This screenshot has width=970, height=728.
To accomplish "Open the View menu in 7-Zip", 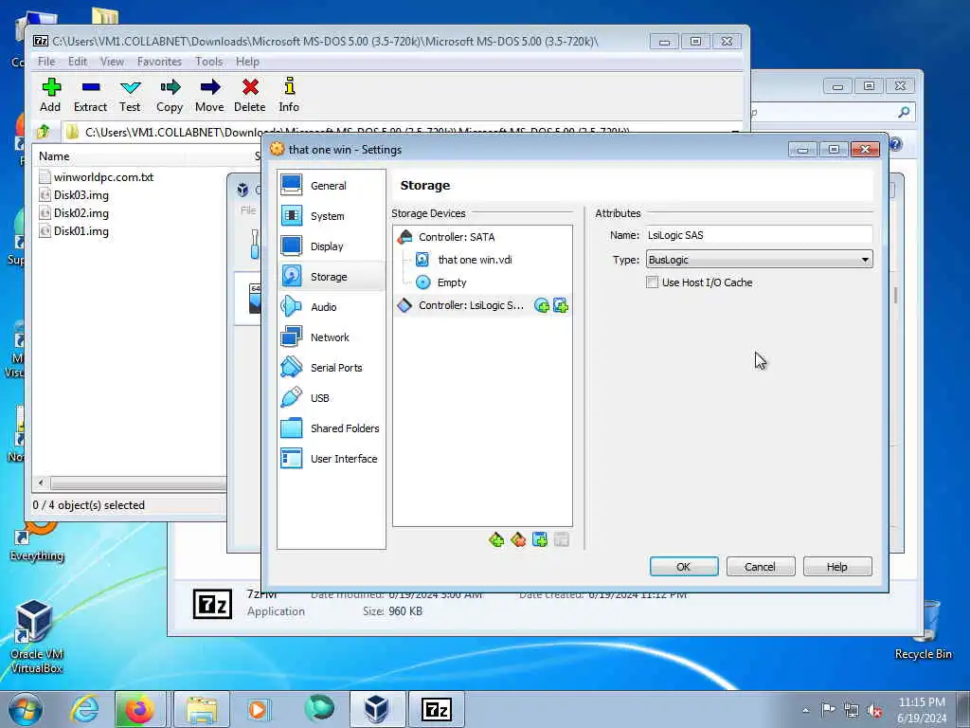I will [112, 62].
